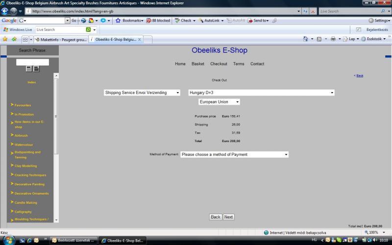This screenshot has height=245, width=392.
Task: Click the browser Home icon
Action: (x=306, y=39)
